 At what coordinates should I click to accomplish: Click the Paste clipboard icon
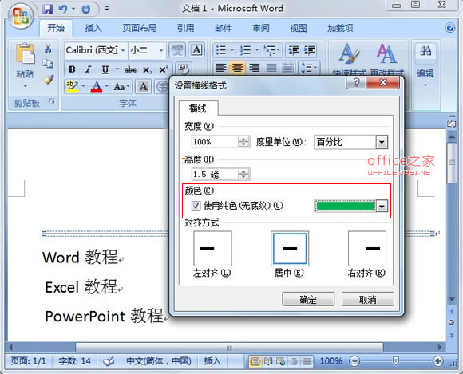(x=25, y=53)
